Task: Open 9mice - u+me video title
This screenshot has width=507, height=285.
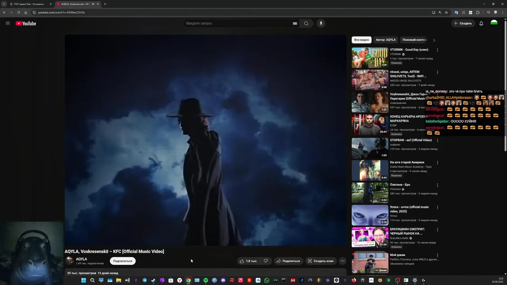Action: coord(409,209)
